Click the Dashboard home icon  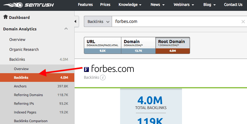5,17
